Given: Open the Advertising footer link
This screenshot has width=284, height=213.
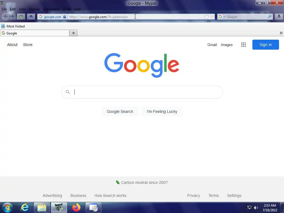Looking at the screenshot, I should pos(52,196).
